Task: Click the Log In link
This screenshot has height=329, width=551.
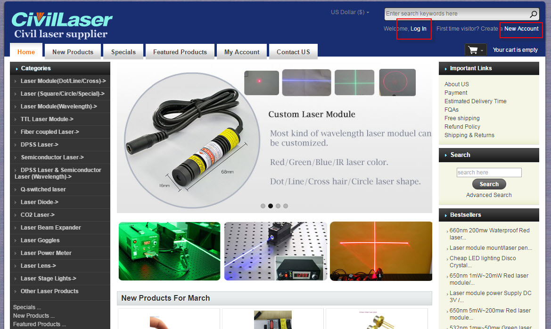Action: pos(418,29)
